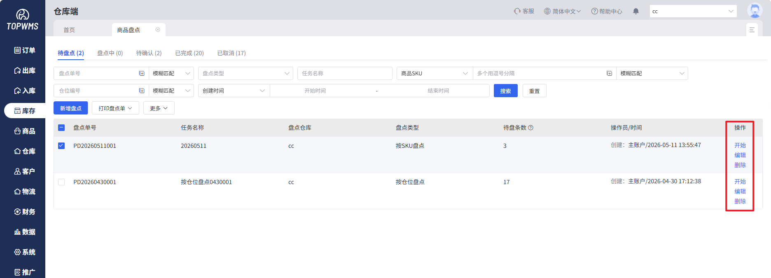Click the 结束时间 date field
771x278 pixels.
pos(438,91)
